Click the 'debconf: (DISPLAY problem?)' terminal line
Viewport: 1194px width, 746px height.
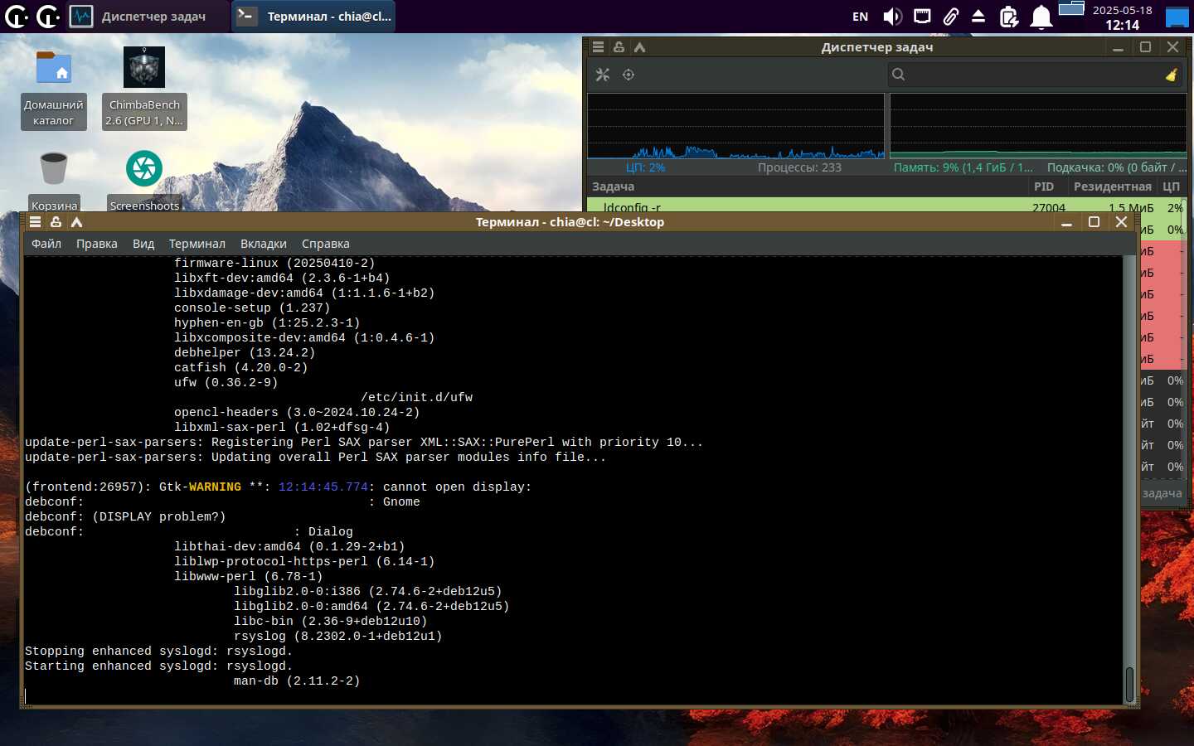[x=125, y=517]
